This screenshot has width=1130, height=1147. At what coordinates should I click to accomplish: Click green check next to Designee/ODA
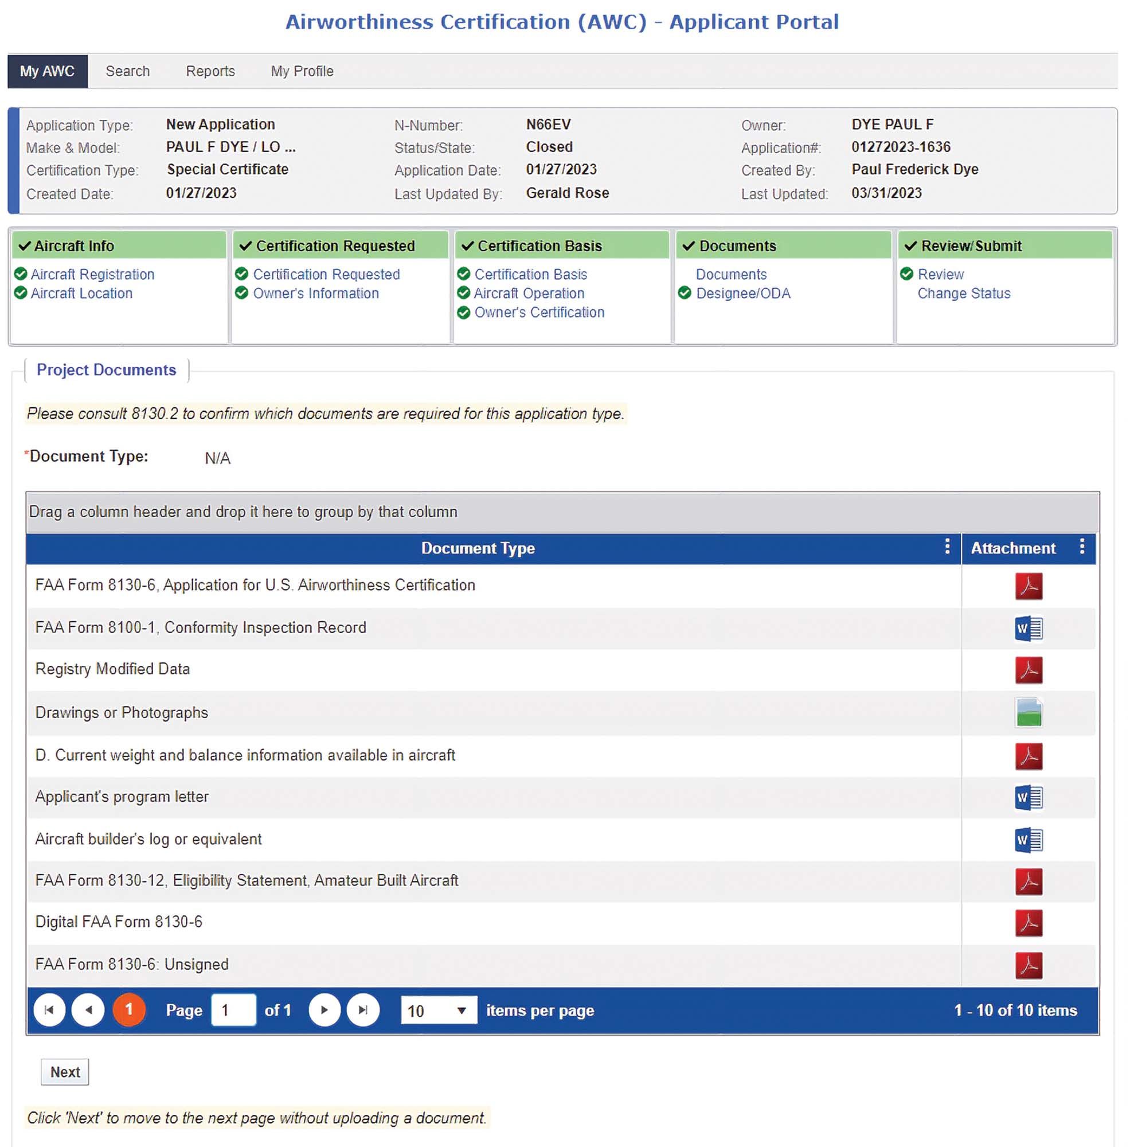(685, 292)
